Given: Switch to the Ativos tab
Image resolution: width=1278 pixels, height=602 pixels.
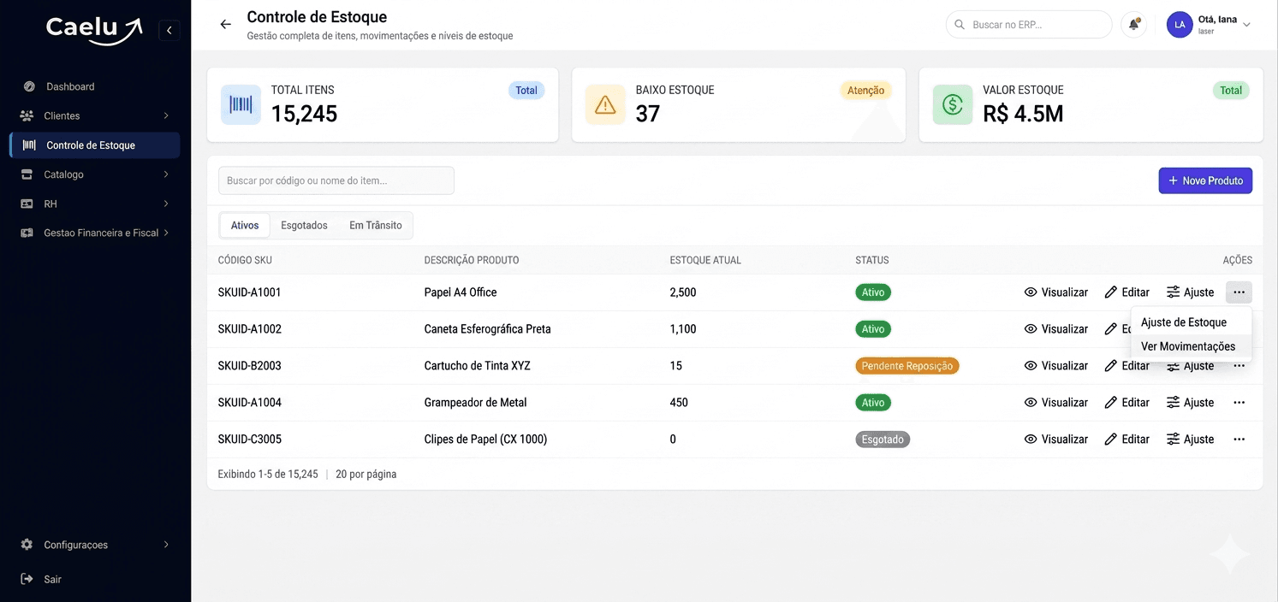Looking at the screenshot, I should [245, 225].
